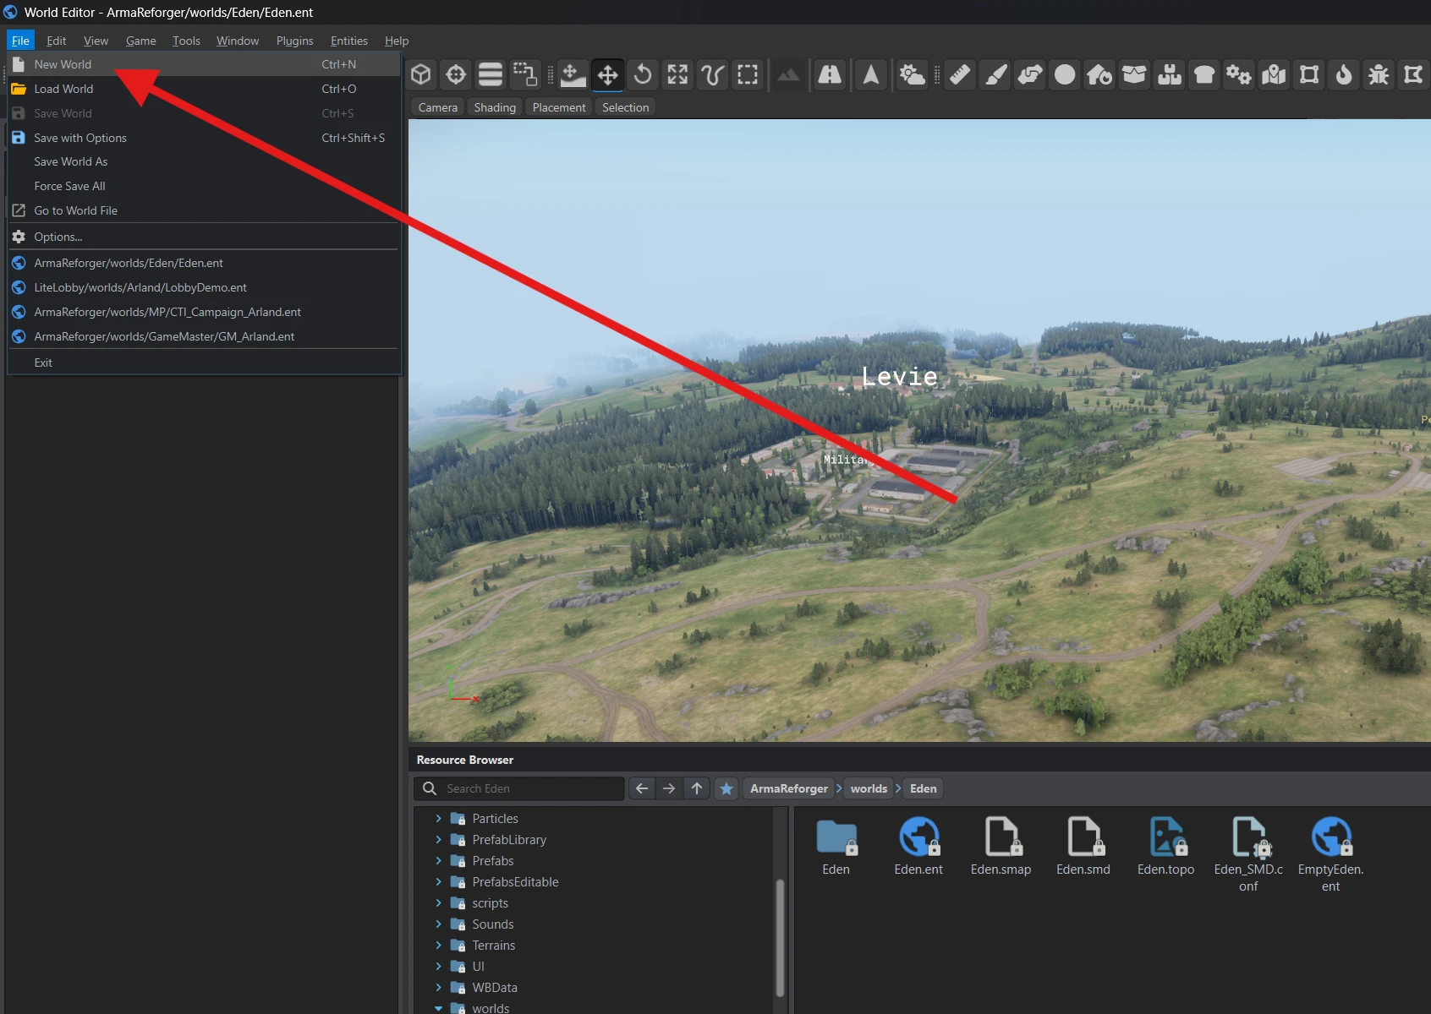Select the paint brush tool icon
The image size is (1431, 1014).
tap(995, 75)
